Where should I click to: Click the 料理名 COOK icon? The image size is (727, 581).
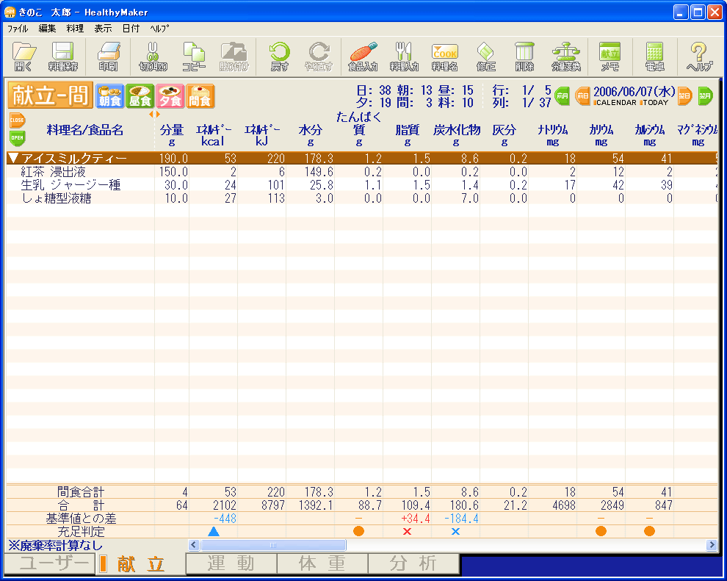click(444, 57)
